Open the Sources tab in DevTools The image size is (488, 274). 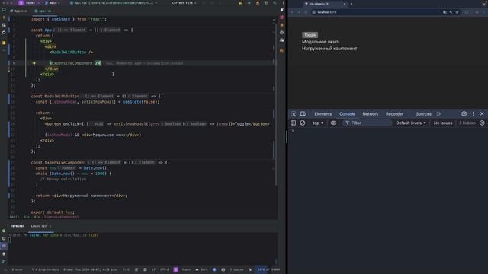423,114
